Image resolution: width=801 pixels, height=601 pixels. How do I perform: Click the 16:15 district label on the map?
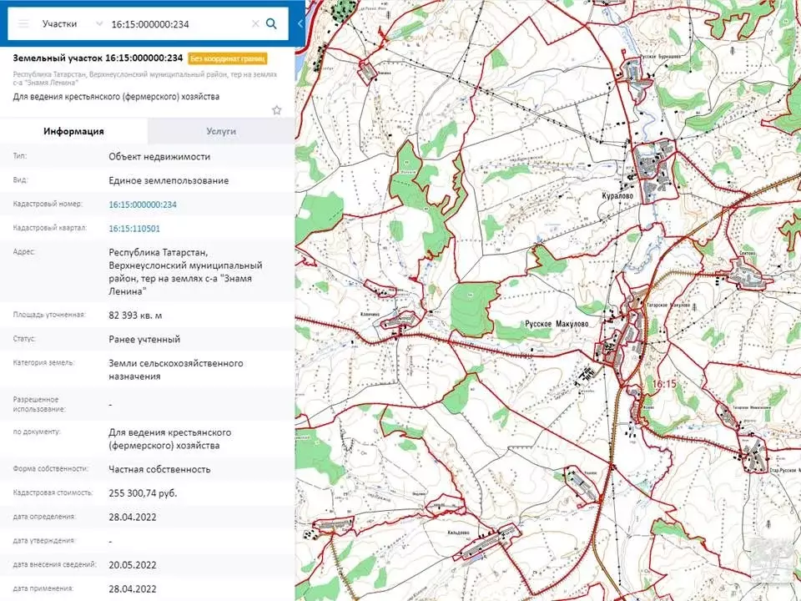point(663,383)
